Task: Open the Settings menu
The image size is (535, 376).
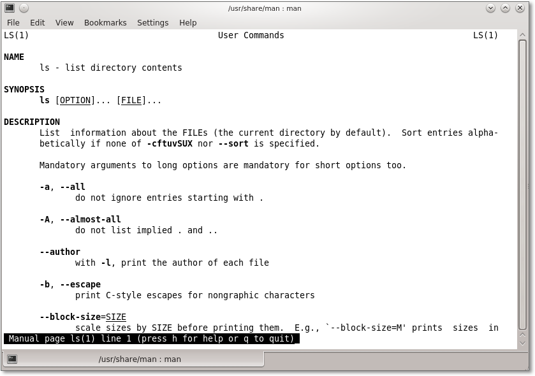Action: 152,22
